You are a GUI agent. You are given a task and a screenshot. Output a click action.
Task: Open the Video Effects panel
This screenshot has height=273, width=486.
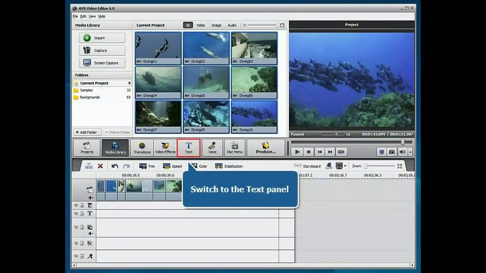click(x=165, y=148)
